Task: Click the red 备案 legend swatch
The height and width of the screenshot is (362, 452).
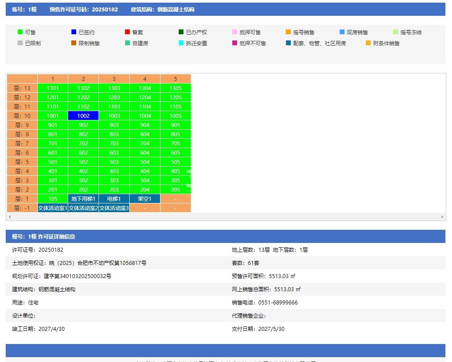Action: point(128,32)
